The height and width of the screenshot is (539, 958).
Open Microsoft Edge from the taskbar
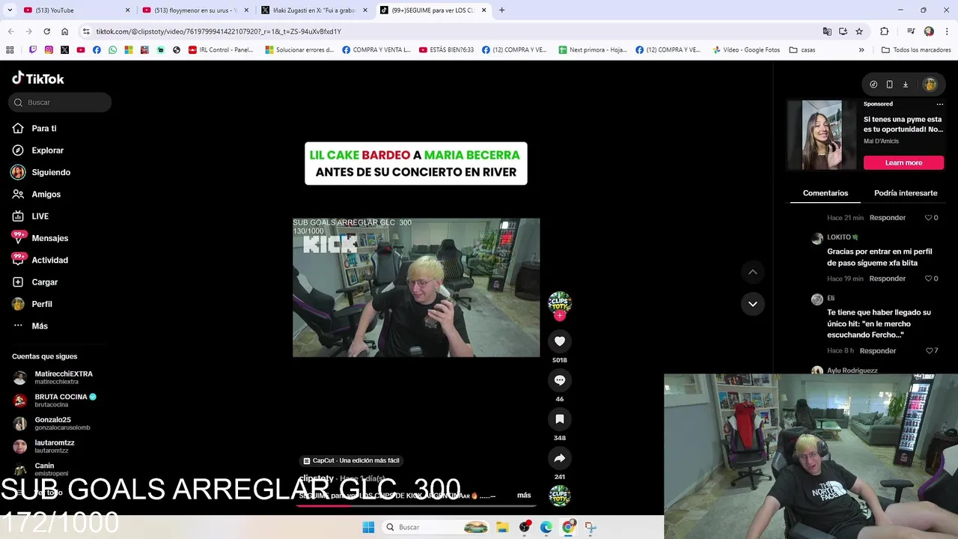click(546, 527)
